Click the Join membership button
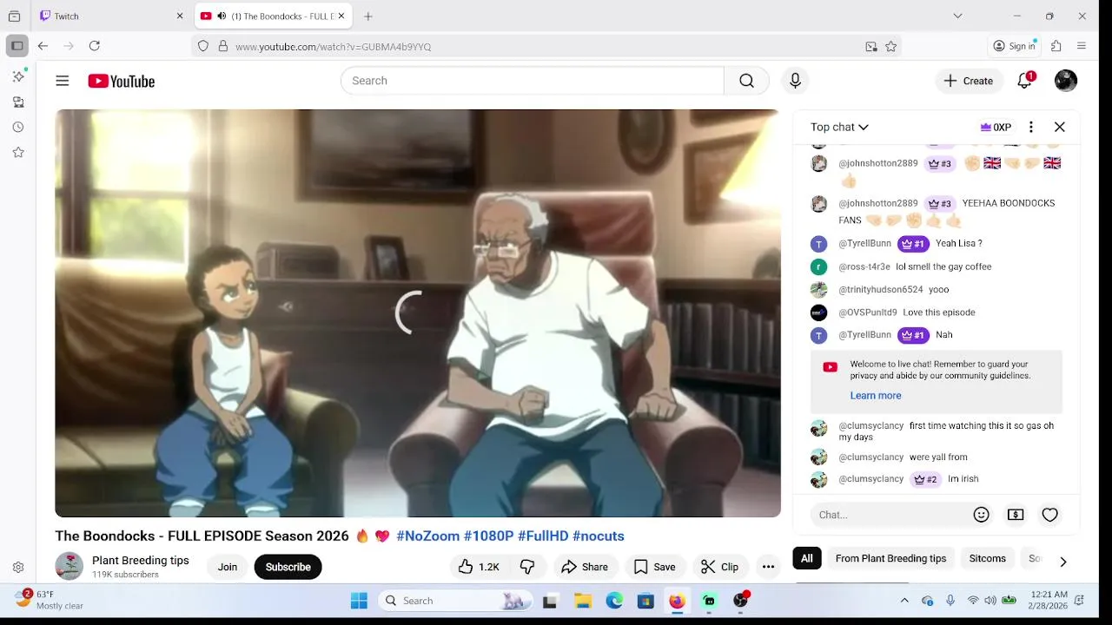The width and height of the screenshot is (1112, 625). (228, 567)
